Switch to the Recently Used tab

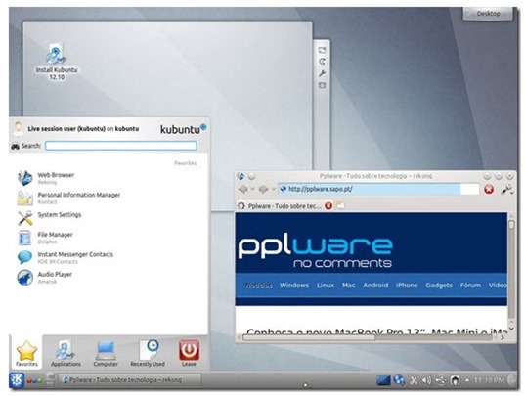coord(148,354)
